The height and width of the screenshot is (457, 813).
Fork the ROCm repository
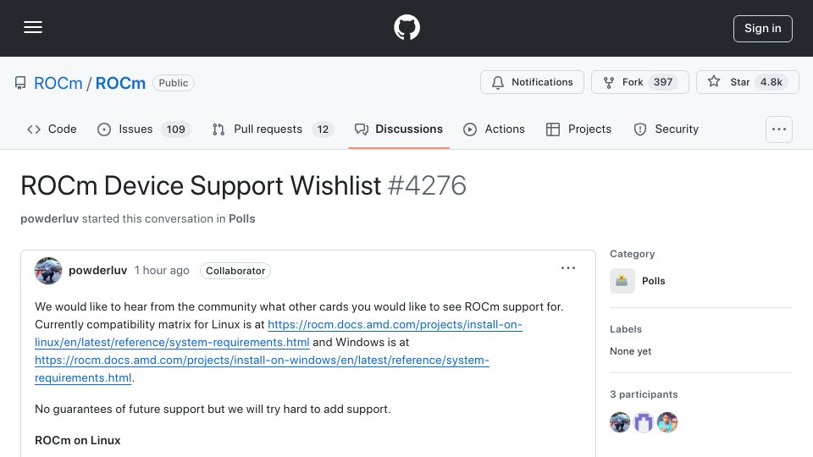pyautogui.click(x=640, y=82)
